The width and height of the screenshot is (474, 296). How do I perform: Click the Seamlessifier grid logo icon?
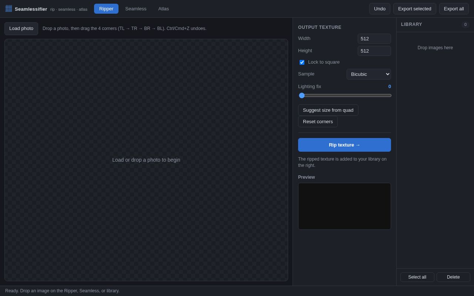point(9,9)
